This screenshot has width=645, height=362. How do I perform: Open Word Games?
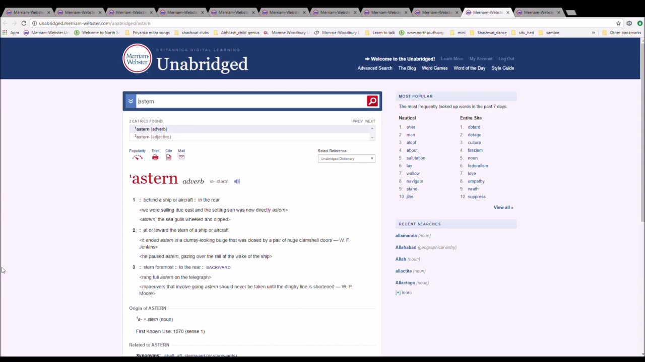pyautogui.click(x=434, y=68)
